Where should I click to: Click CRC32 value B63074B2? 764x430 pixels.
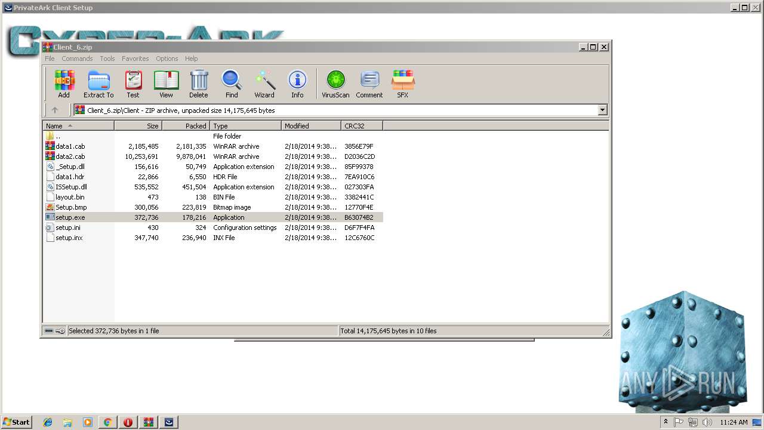tap(359, 217)
